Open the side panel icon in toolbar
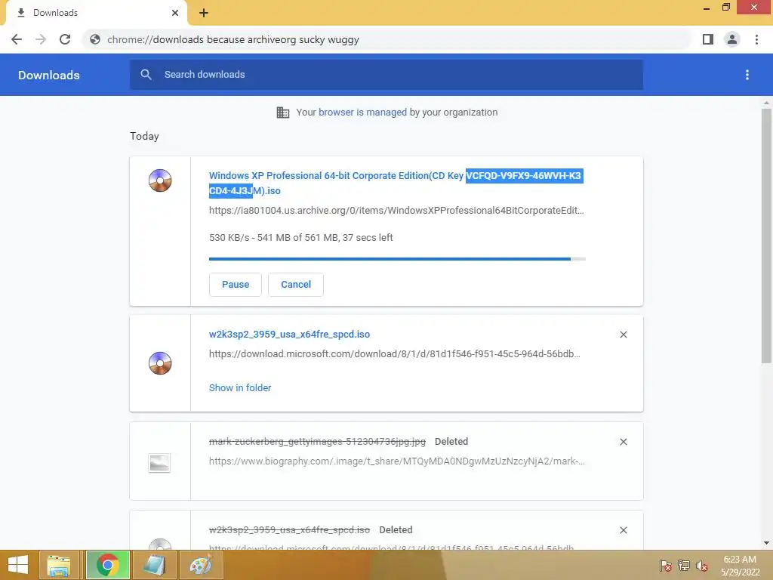Viewport: 773px width, 580px height. click(708, 39)
